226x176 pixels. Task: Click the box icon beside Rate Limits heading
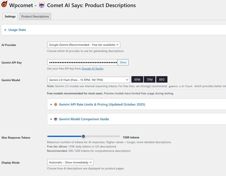(55, 104)
